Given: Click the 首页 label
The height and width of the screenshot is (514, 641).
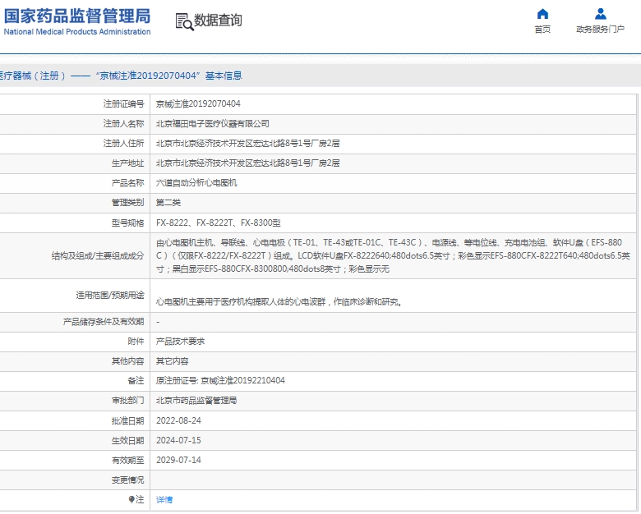Looking at the screenshot, I should [542, 30].
